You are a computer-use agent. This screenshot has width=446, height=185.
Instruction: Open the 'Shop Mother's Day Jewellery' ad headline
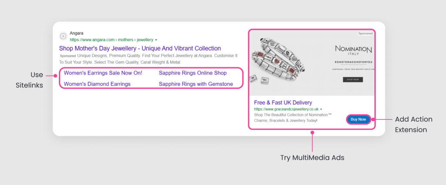(140, 48)
